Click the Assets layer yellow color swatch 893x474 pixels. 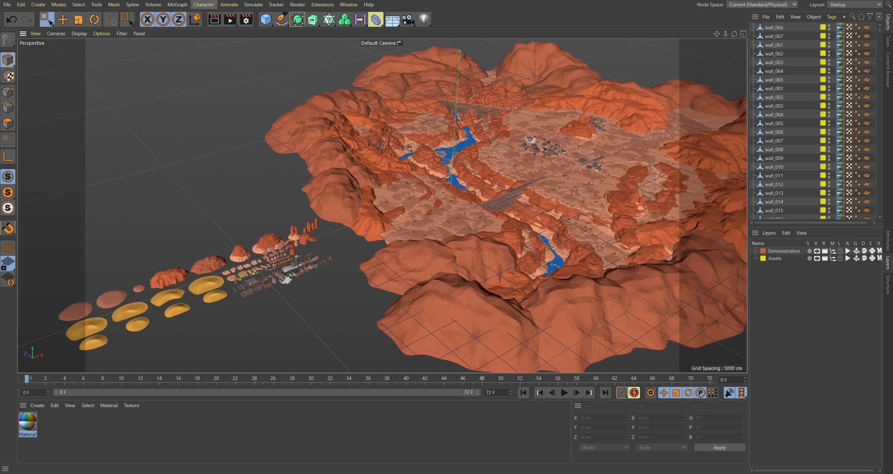coord(763,258)
